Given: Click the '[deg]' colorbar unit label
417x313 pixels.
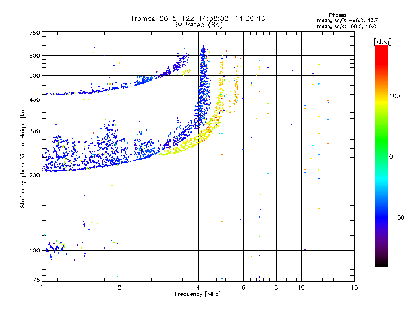Looking at the screenshot, I should click(383, 42).
